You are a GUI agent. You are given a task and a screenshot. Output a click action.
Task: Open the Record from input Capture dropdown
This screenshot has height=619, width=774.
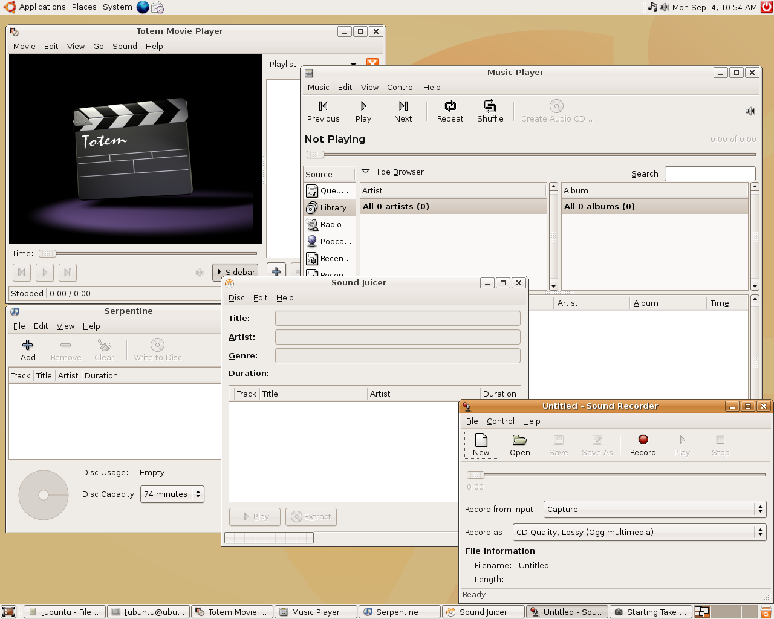click(655, 509)
